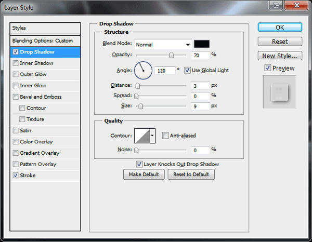Open the shadow color swatch
This screenshot has height=242, width=312.
click(x=202, y=44)
